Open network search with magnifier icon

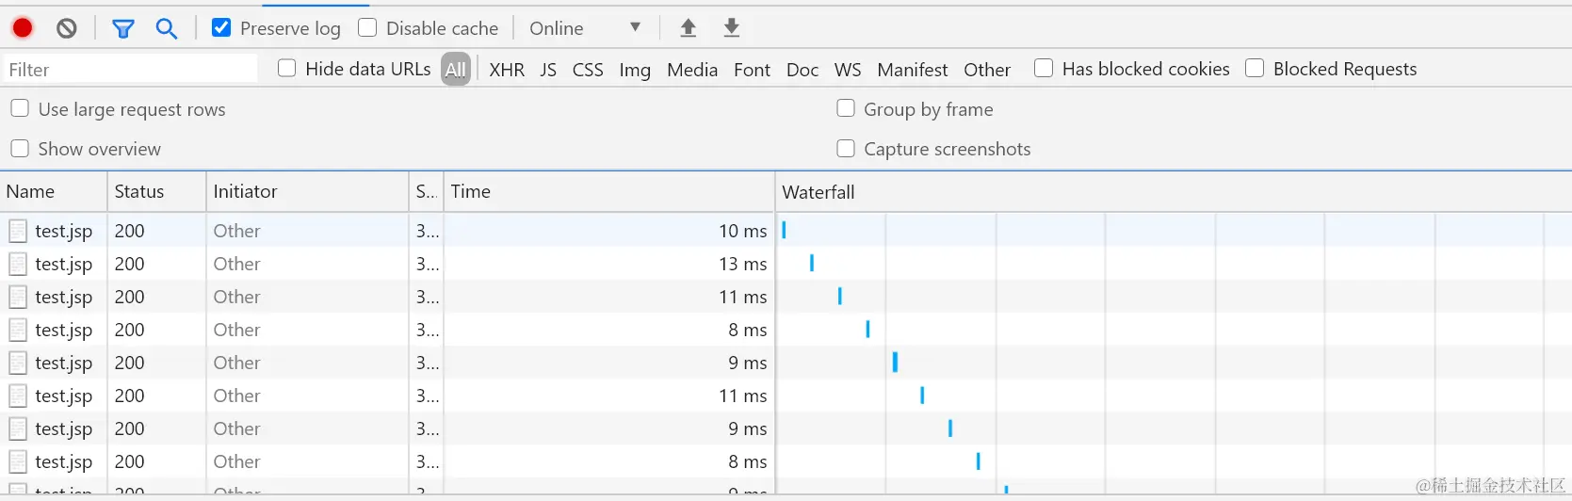(x=167, y=28)
